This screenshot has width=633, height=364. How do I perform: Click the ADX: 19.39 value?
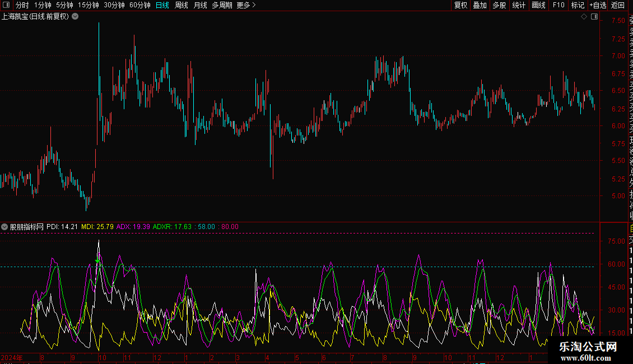coord(133,227)
